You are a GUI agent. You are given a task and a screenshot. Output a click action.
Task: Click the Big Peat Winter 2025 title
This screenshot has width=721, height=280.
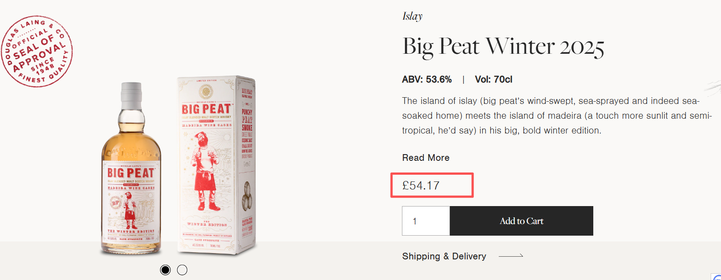click(503, 47)
